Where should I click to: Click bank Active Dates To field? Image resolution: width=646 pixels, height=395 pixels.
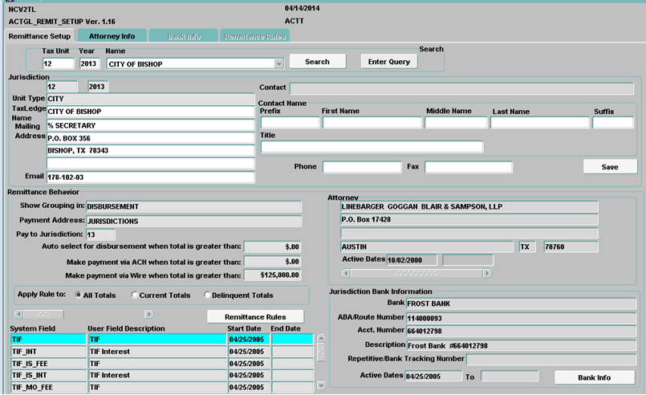tap(510, 376)
